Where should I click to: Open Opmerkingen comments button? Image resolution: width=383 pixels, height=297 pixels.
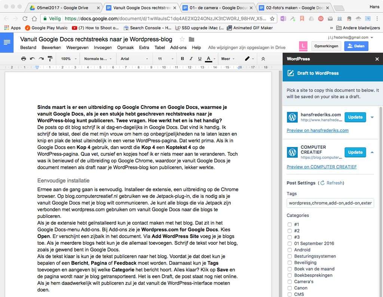326,46
